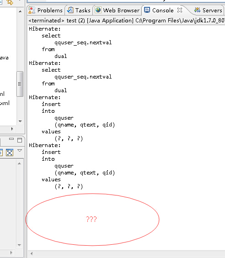Click right arrow of upper left horizontal scrollbar
Viewport: 225px width, 258px height.
[12, 129]
